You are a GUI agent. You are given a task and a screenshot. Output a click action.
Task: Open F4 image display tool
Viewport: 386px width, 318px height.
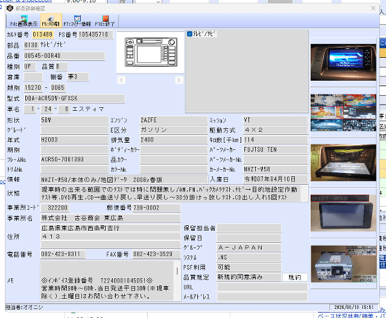click(24, 20)
